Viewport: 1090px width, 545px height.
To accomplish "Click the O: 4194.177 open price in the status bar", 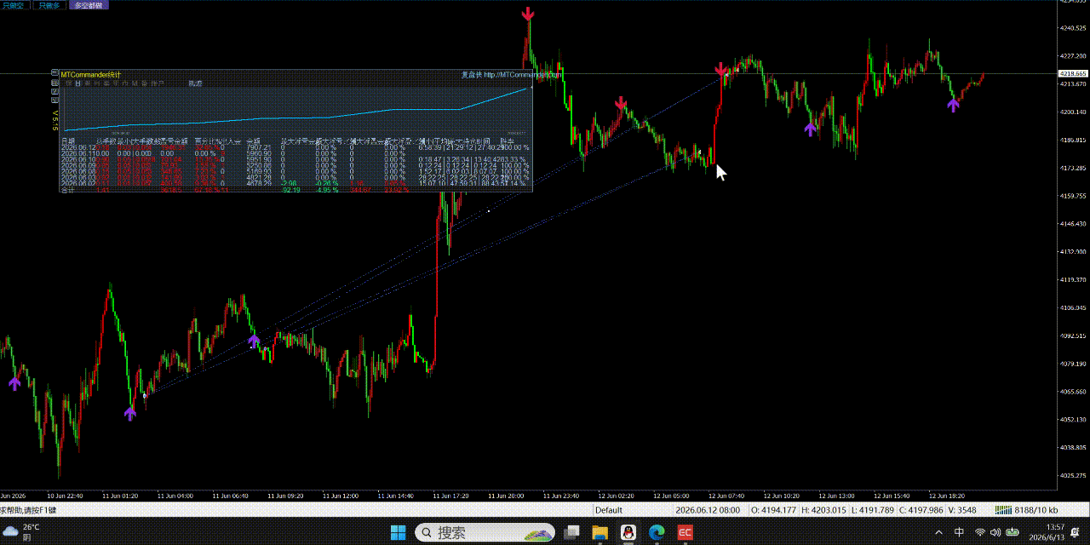I will pos(773,510).
